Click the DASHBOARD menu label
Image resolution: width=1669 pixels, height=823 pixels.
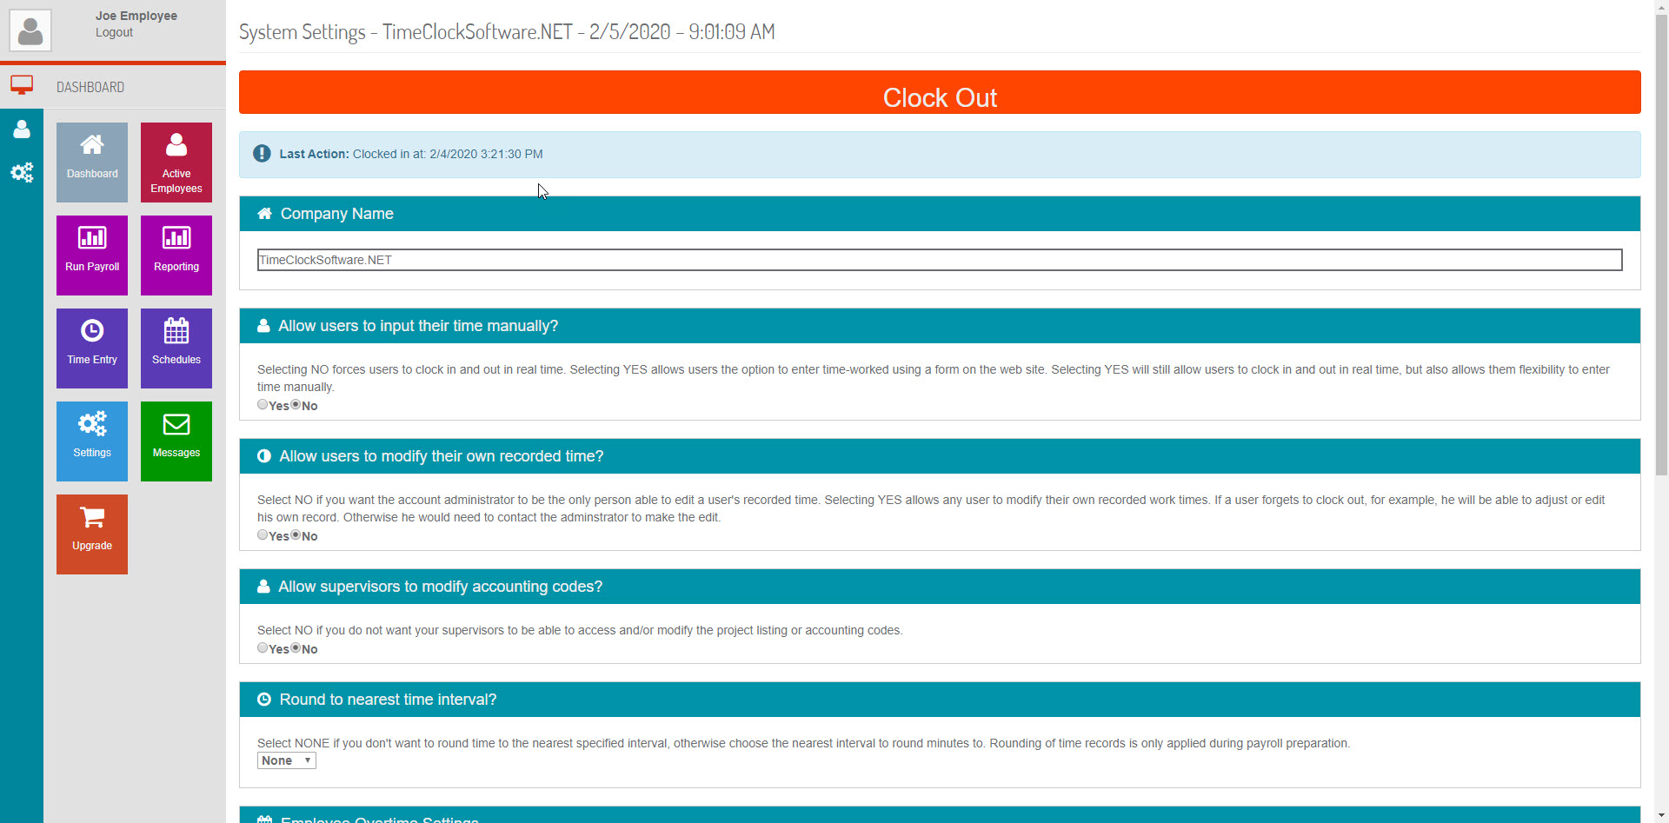pos(90,87)
